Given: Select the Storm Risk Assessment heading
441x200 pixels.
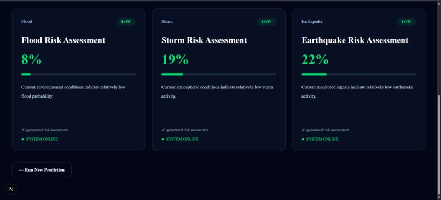Looking at the screenshot, I should point(204,40).
